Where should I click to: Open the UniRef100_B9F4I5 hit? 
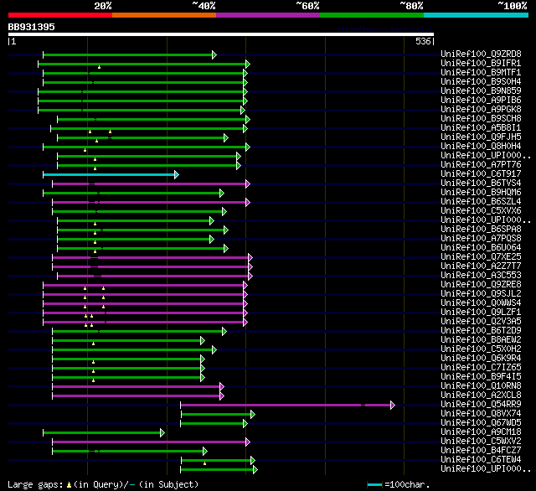click(481, 377)
